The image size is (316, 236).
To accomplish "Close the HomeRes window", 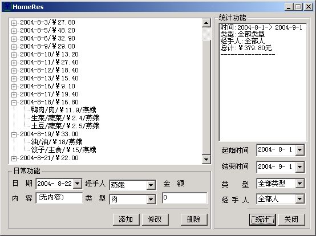I will [x=309, y=7].
